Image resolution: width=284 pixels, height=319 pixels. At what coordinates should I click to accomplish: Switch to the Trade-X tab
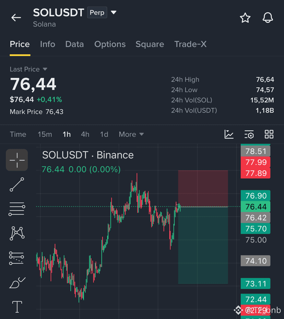pos(190,44)
